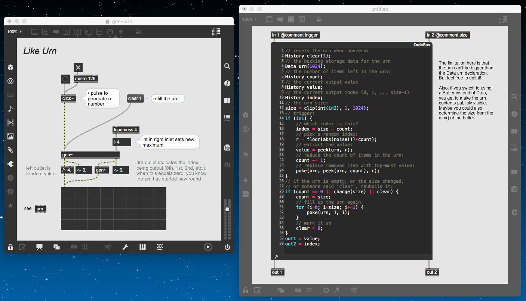Screen dimensions: 526x301
Task: Turn audio on with the power button
Action: point(227,247)
